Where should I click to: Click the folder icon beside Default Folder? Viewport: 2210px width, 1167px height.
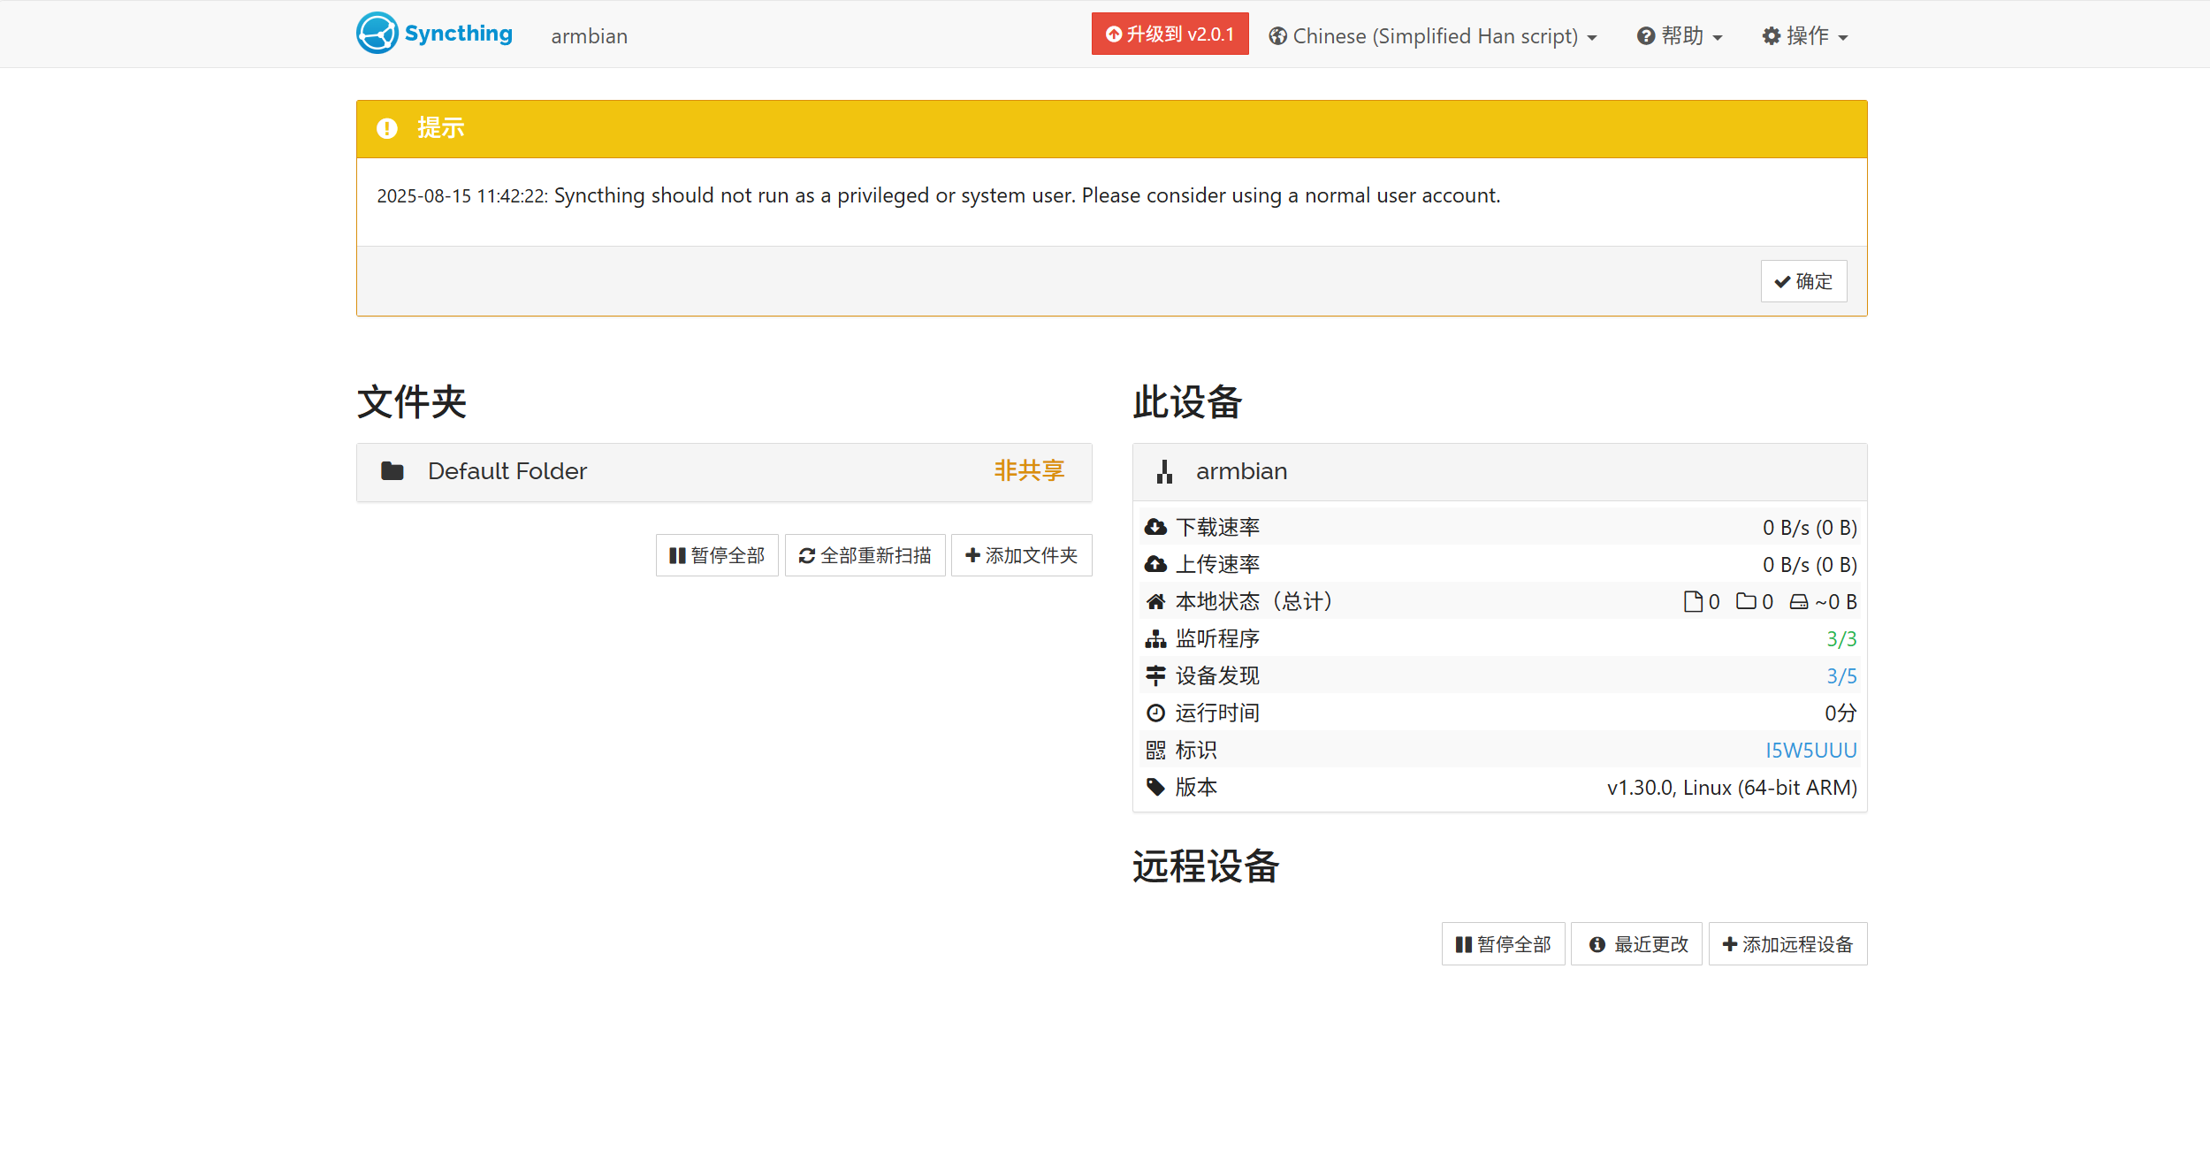[x=392, y=471]
